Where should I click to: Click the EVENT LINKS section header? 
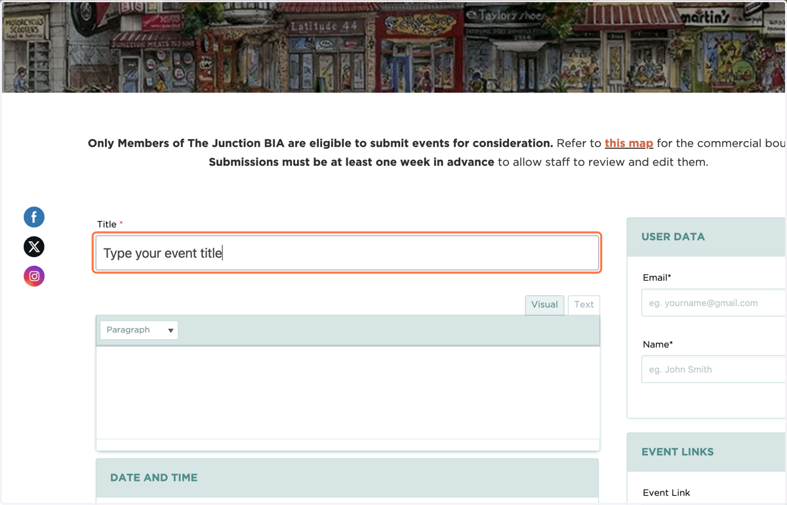706,452
